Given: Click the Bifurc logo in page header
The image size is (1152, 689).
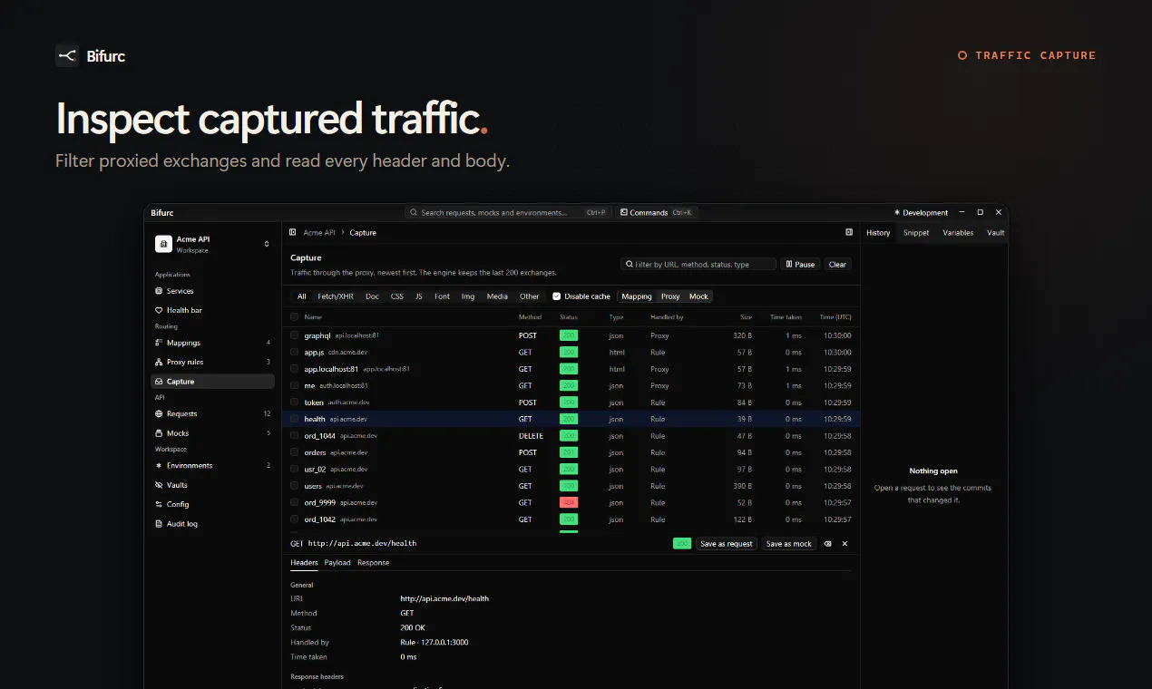Looking at the screenshot, I should tap(67, 55).
